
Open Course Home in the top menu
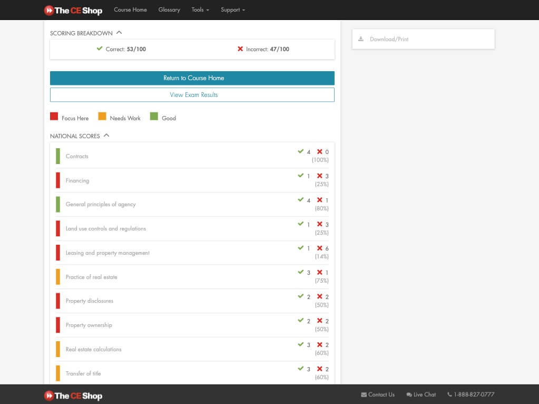[130, 9]
